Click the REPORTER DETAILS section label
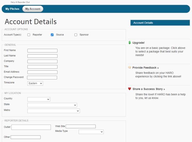Viewport: 192px width, 142px height. click(x=16, y=121)
